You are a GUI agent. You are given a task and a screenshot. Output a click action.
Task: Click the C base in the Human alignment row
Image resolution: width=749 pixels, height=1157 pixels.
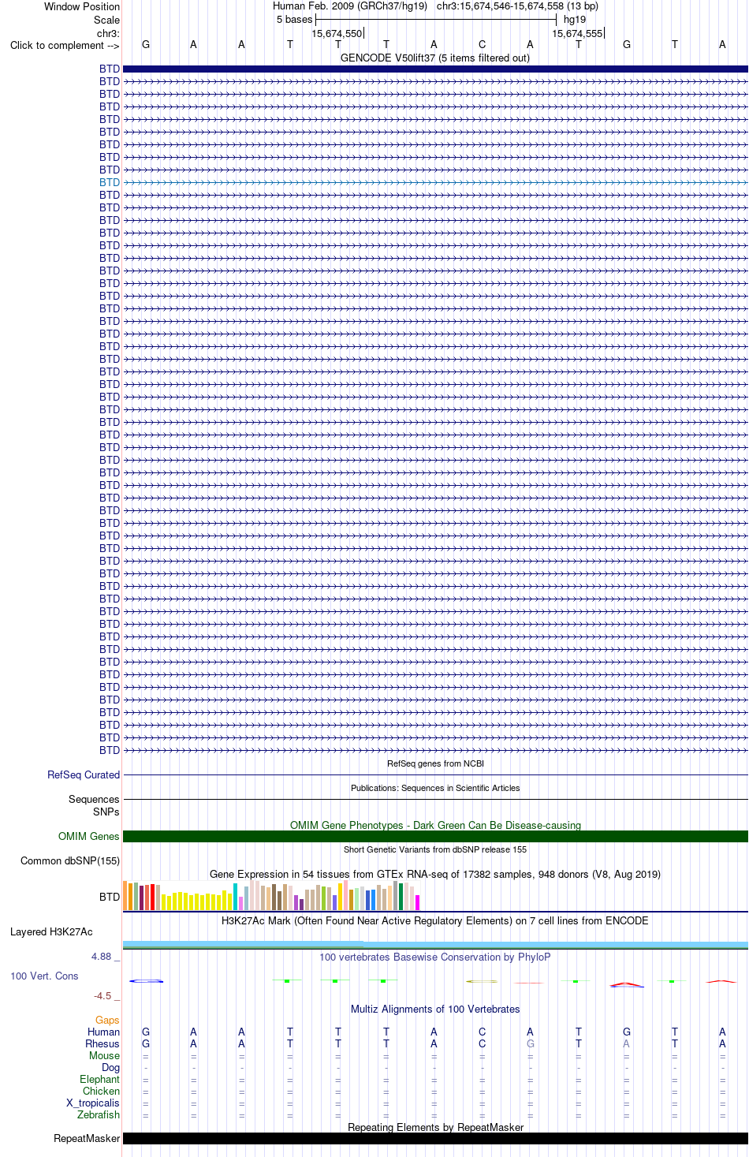coord(482,1032)
